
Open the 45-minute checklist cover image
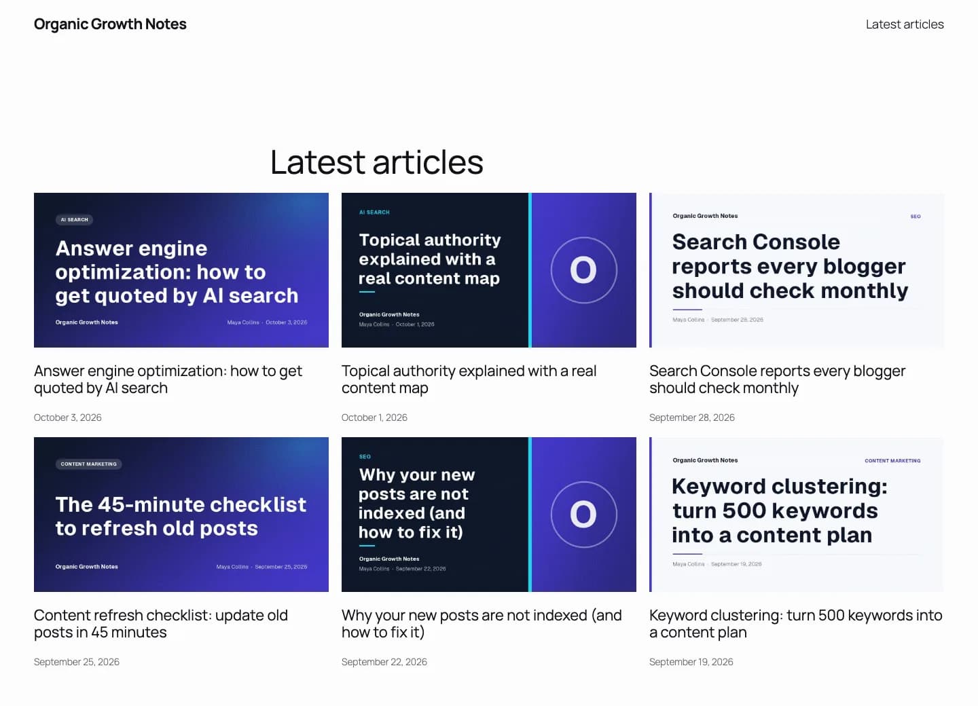tap(181, 515)
